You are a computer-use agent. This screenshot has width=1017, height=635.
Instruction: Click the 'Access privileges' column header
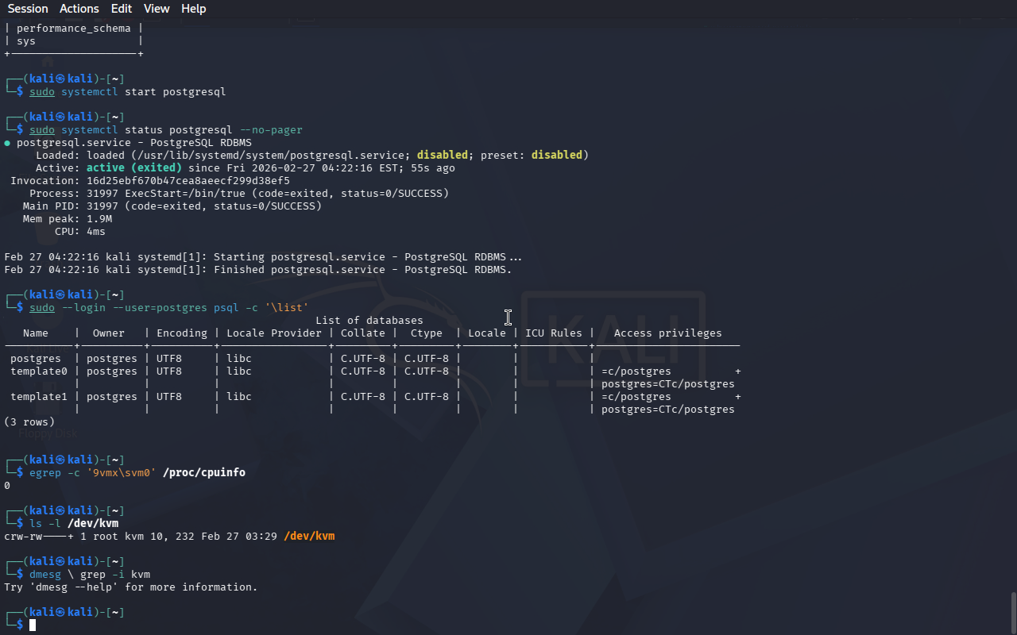(667, 333)
